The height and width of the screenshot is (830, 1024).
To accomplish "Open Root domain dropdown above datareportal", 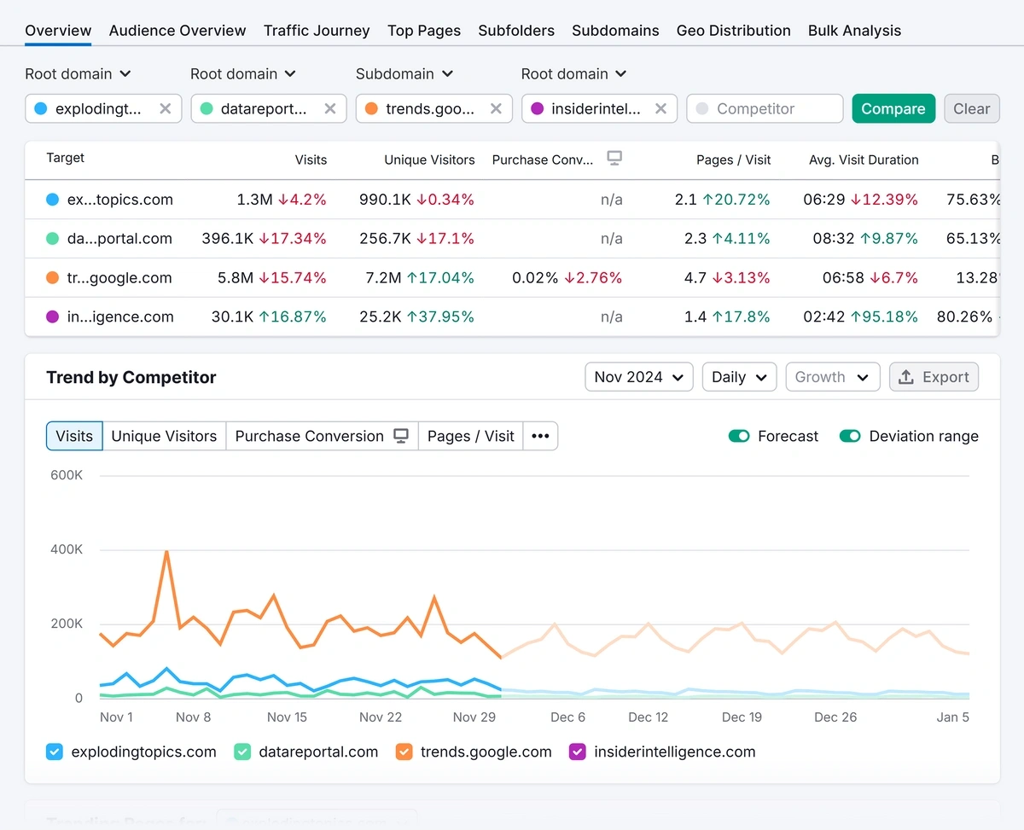I will click(243, 74).
